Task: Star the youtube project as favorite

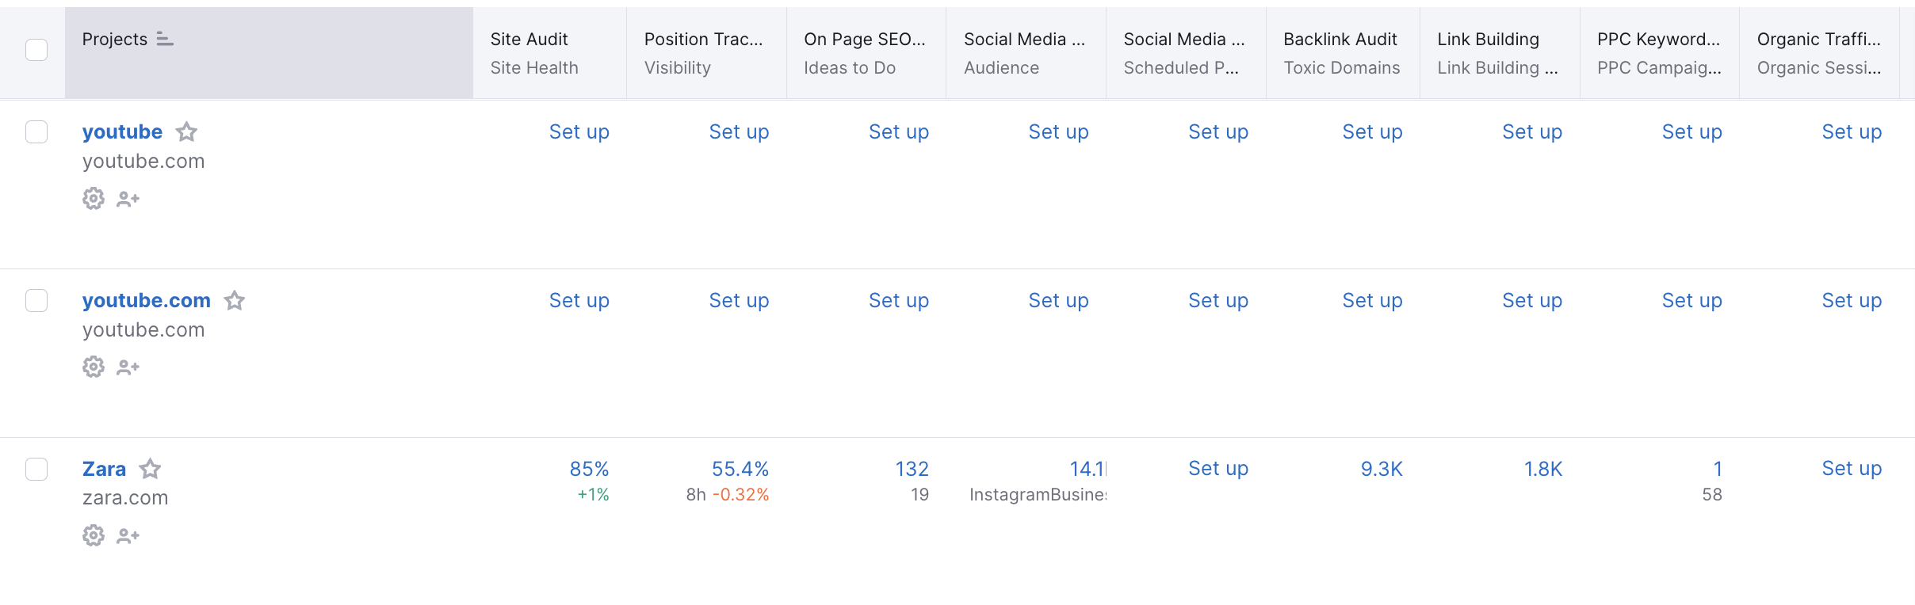Action: click(x=186, y=131)
